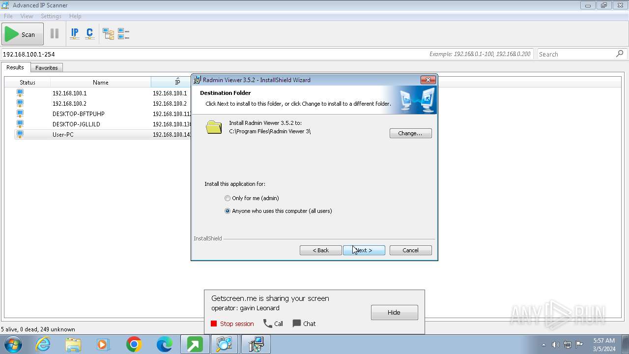This screenshot has height=354, width=629.
Task: Click the phone Call icon in Getscreen.me bar
Action: tap(268, 324)
